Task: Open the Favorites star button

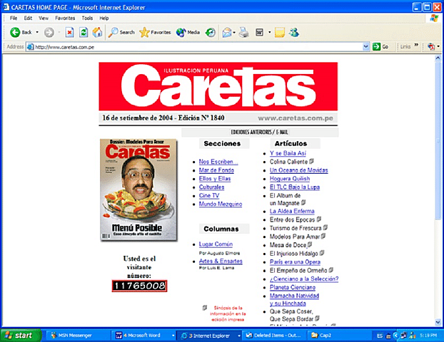Action: tap(155, 33)
